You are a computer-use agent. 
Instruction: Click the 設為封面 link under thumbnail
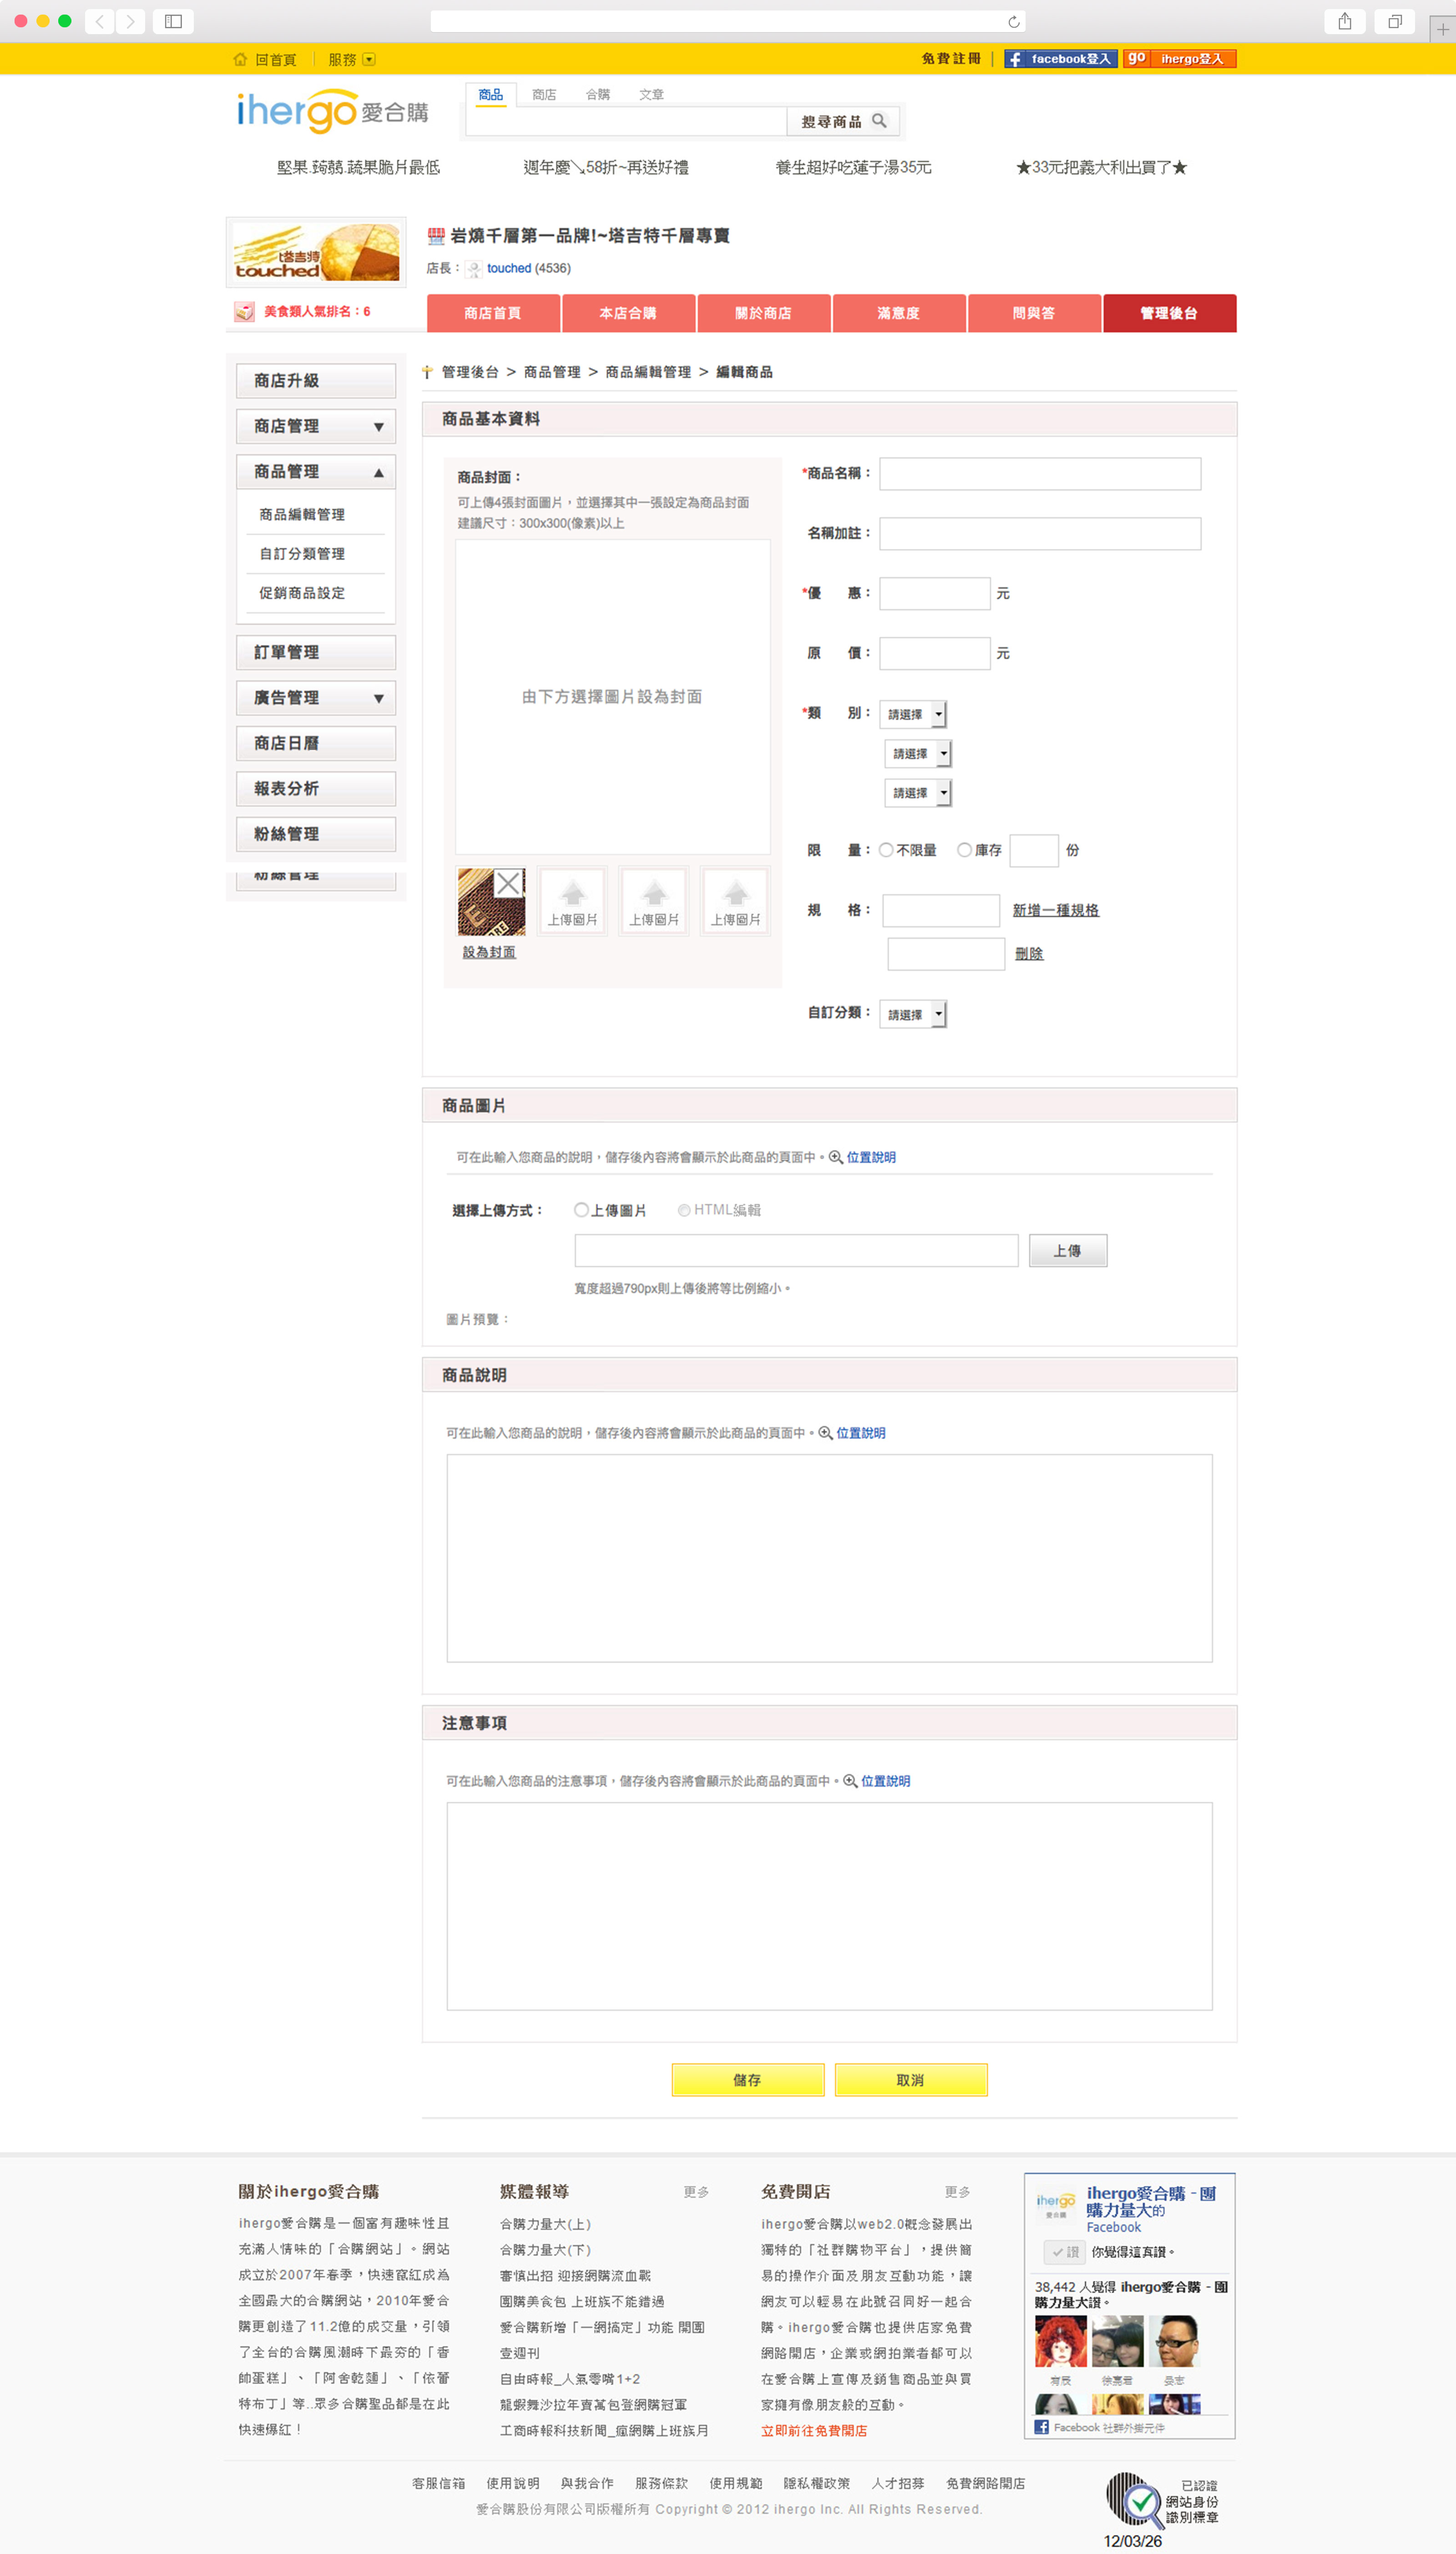tap(489, 952)
